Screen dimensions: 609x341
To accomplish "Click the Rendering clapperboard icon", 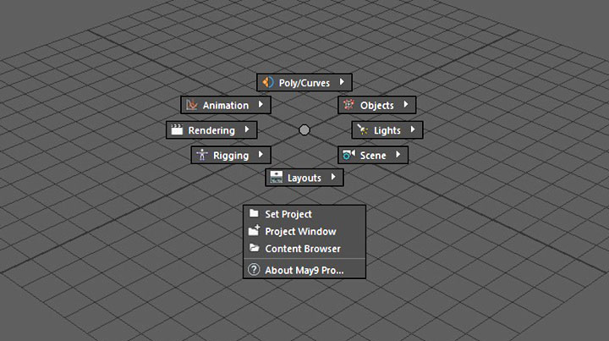I will pos(177,129).
